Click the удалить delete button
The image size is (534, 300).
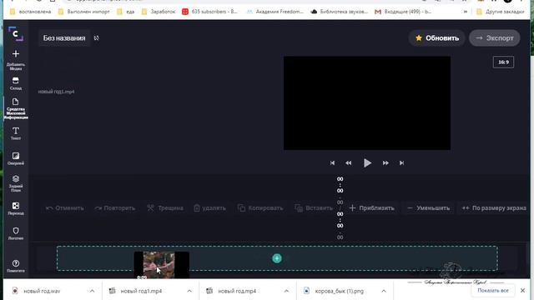pos(209,208)
